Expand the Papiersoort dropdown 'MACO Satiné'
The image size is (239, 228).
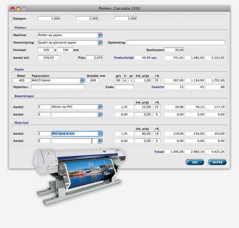pyautogui.click(x=58, y=80)
